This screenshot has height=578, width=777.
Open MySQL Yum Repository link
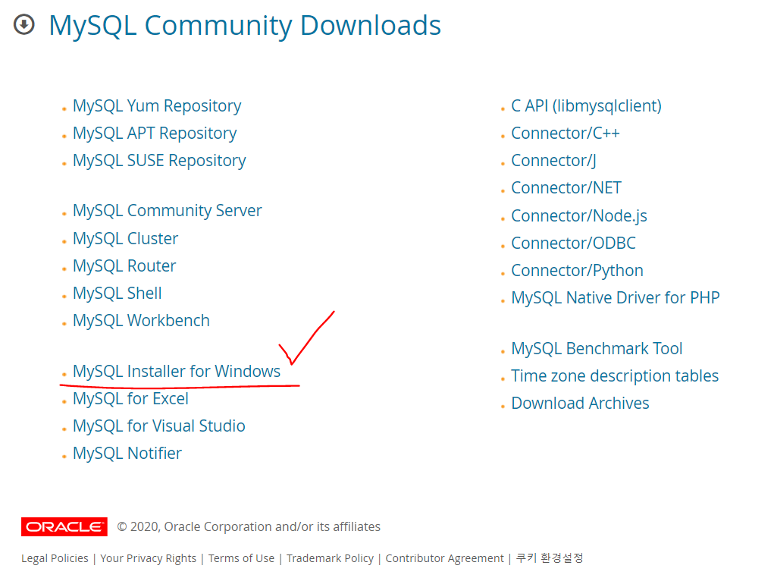pos(157,106)
